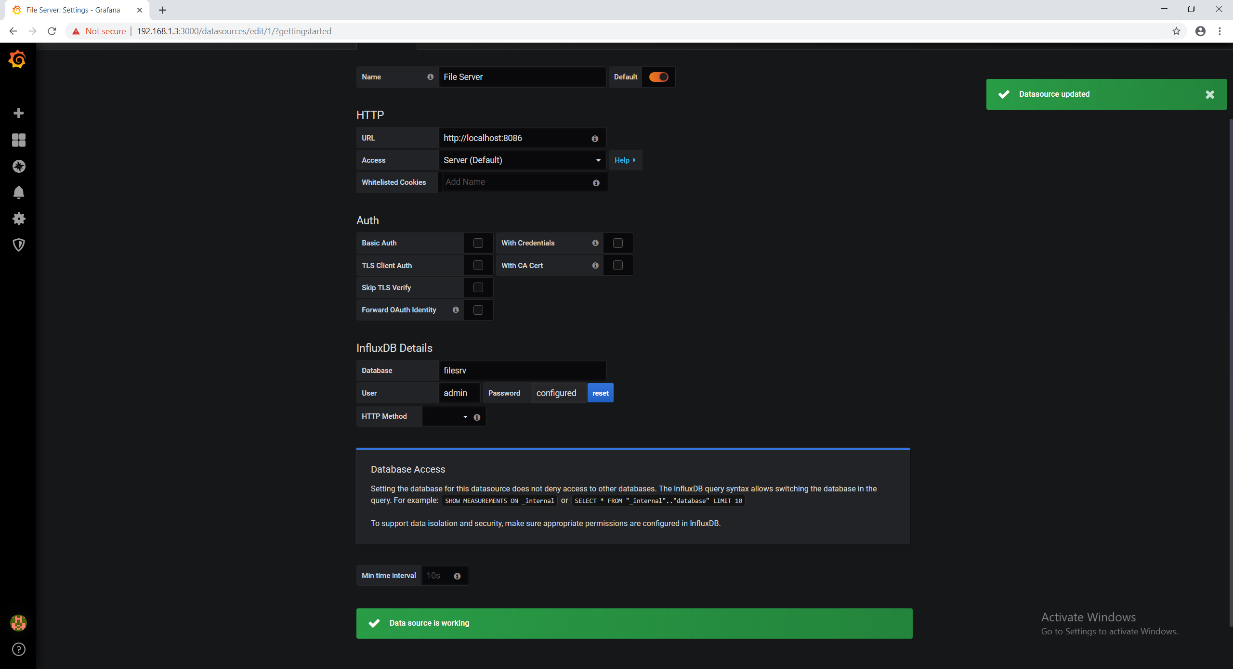
Task: Enable the Skip TLS Verify checkbox
Action: click(478, 288)
